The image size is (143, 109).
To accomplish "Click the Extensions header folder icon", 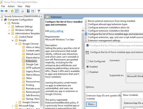I will (47, 17).
